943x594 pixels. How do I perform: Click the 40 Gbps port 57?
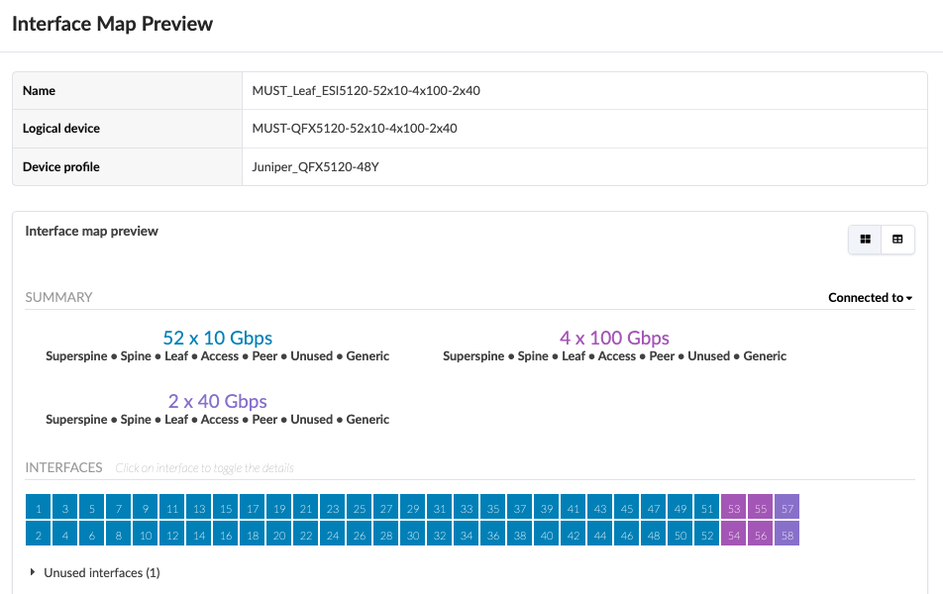(x=787, y=507)
